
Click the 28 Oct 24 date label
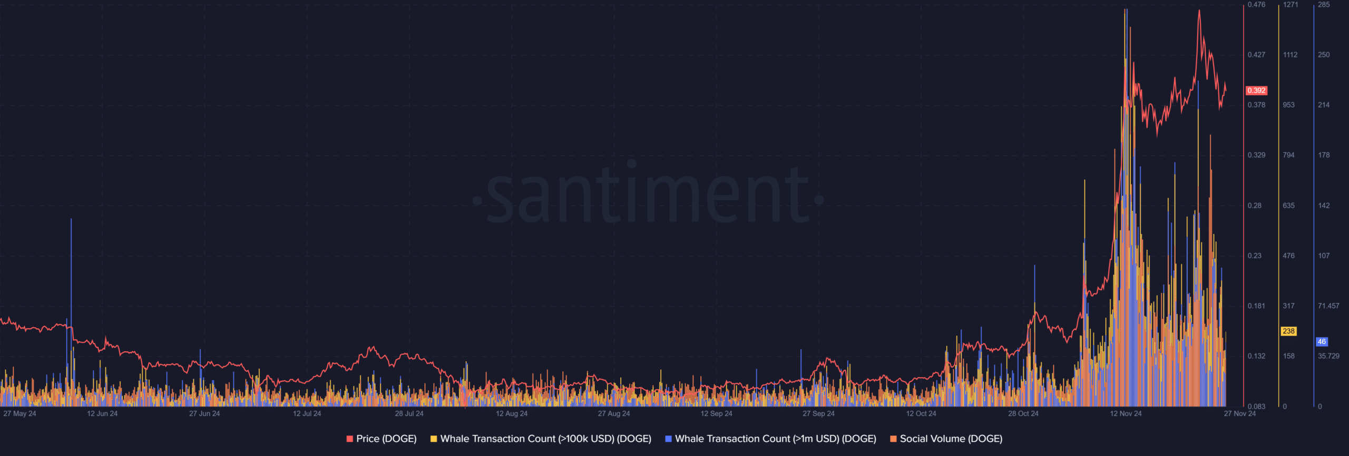pyautogui.click(x=1023, y=413)
